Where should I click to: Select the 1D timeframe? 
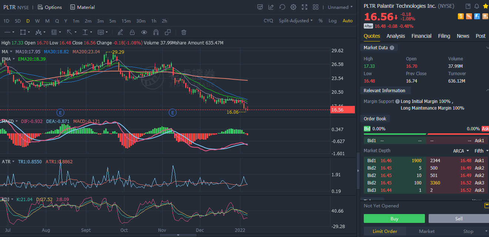point(6,21)
